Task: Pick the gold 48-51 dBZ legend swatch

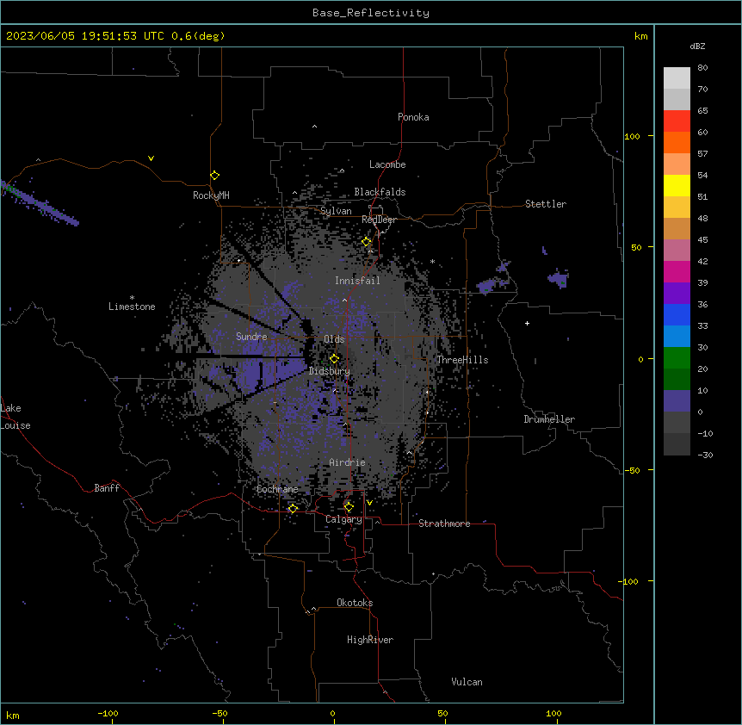Action: pyautogui.click(x=677, y=208)
